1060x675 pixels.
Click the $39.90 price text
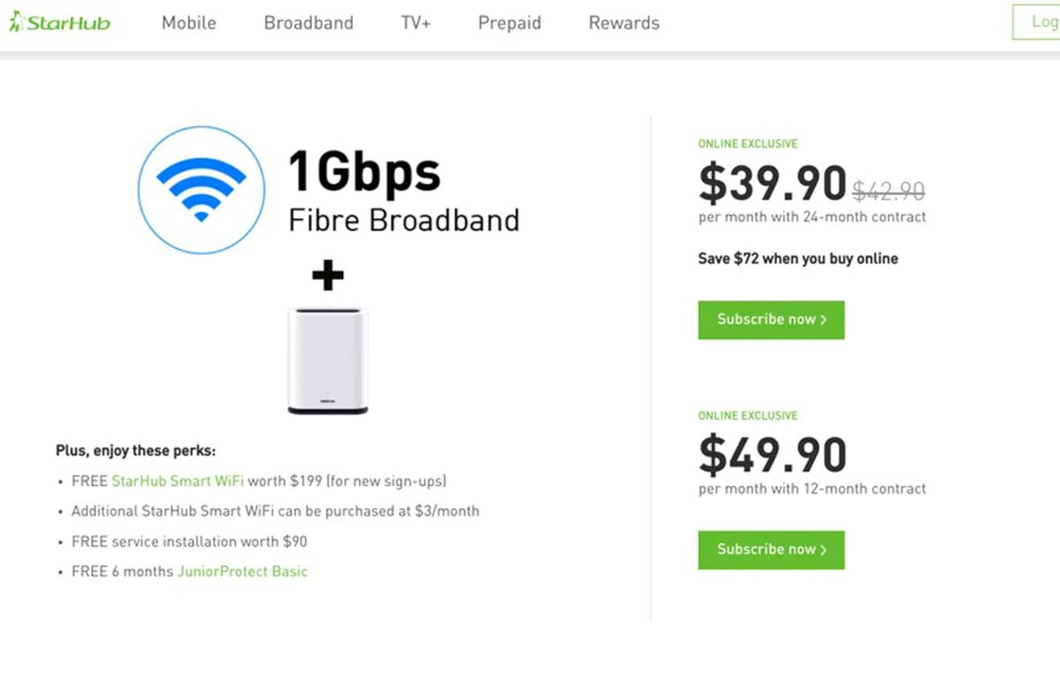click(x=772, y=183)
